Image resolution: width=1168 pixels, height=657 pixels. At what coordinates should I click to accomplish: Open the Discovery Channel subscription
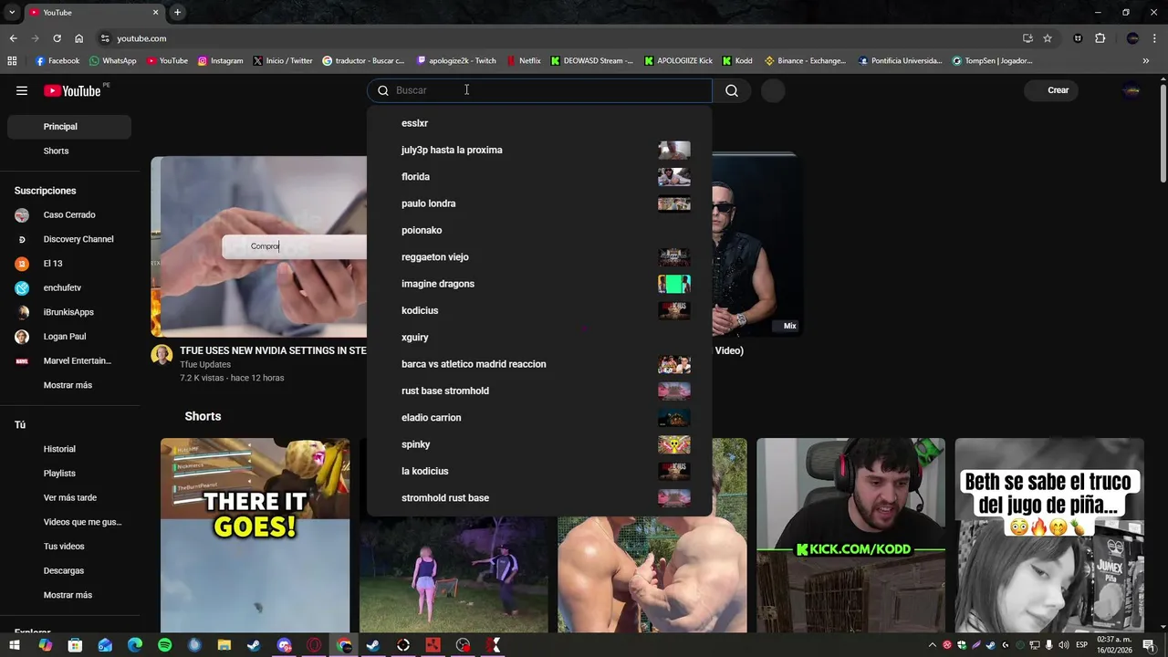(69, 239)
